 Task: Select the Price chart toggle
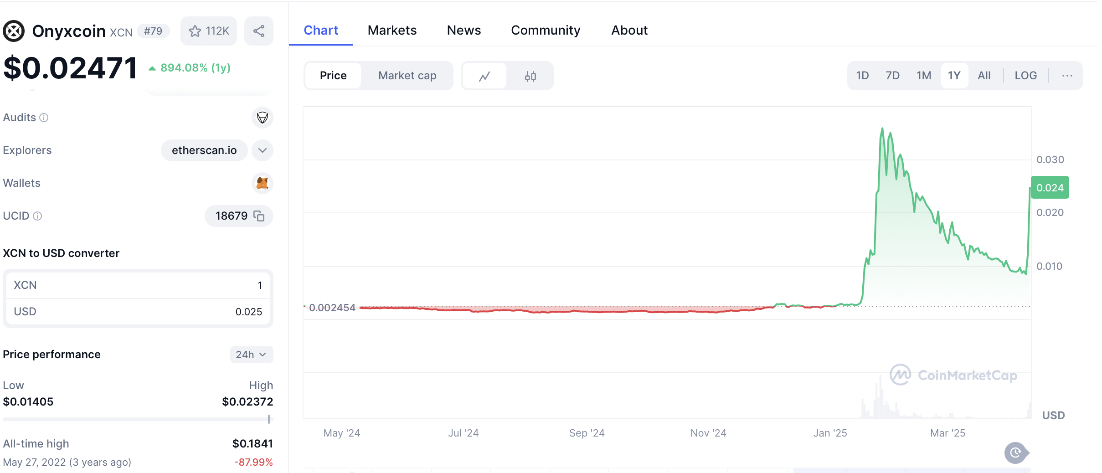coord(333,76)
